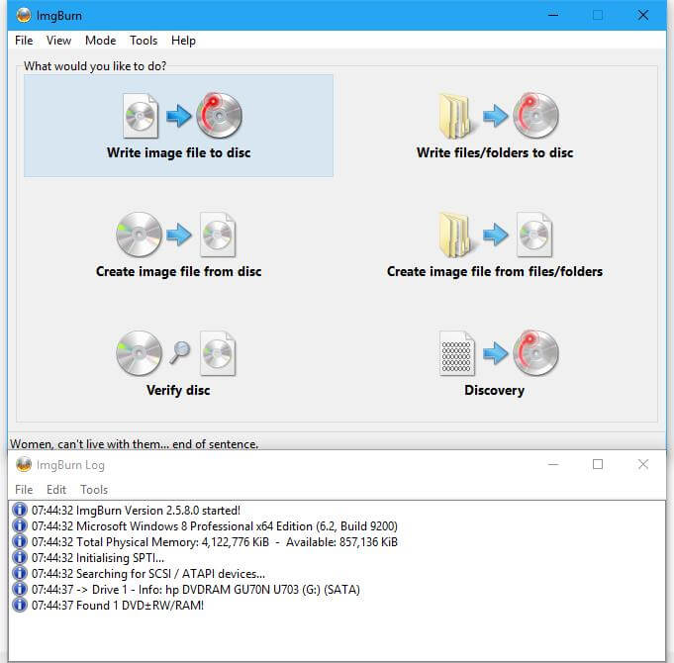Viewport: 674px width, 663px height.
Task: Open the File menu in ImgBurn Log
Action: click(24, 490)
